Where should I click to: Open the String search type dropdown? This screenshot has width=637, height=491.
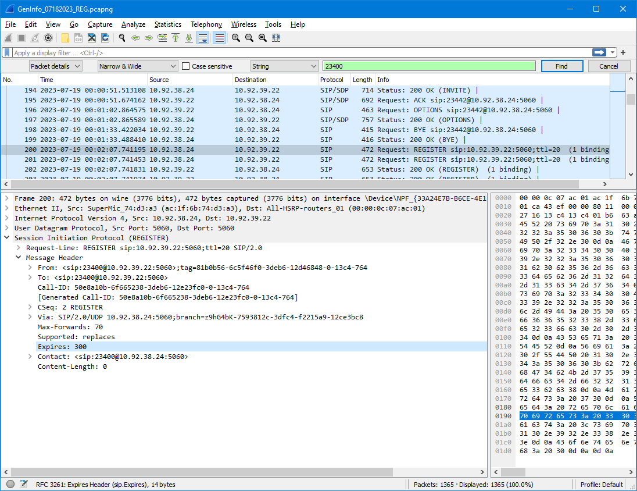click(284, 66)
